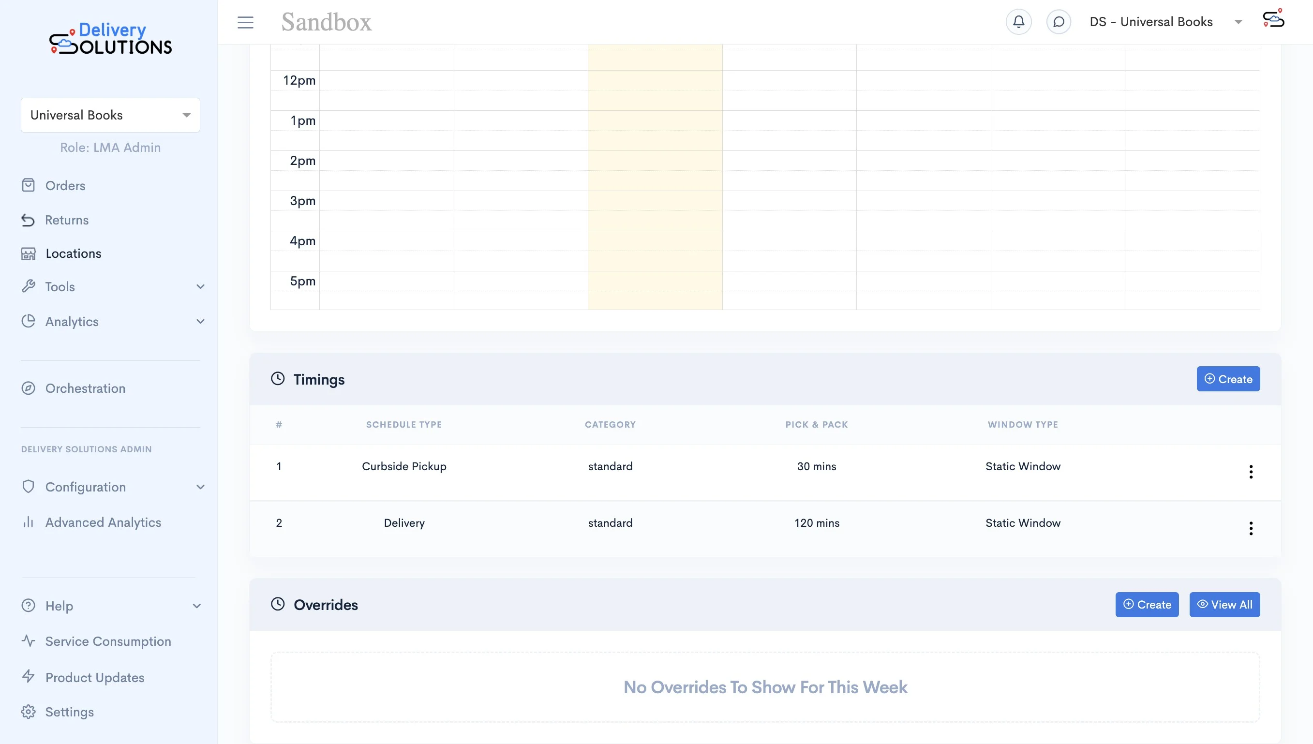The height and width of the screenshot is (744, 1313).
Task: Click the Delivery Solutions logo in the top-right corner
Action: pos(1273,19)
